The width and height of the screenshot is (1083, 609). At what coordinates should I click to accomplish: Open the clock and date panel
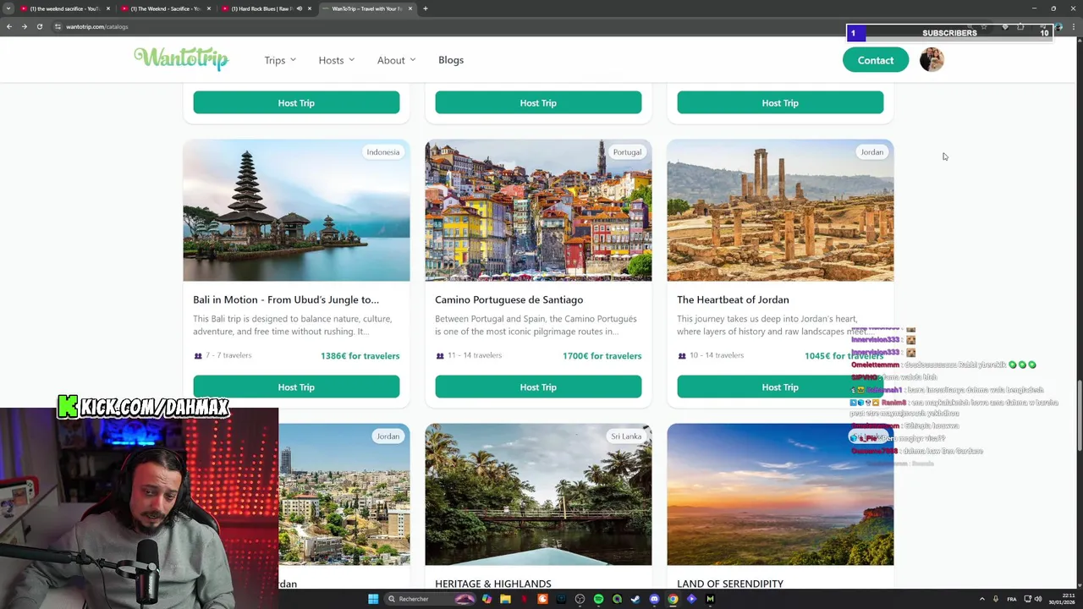pyautogui.click(x=1062, y=599)
